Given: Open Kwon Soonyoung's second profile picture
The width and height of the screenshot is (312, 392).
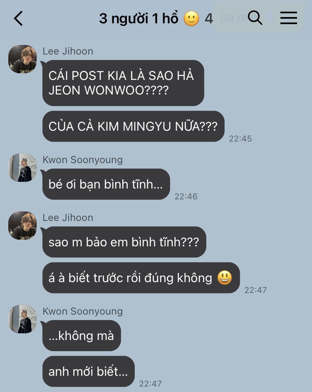Looking at the screenshot, I should pos(22,319).
